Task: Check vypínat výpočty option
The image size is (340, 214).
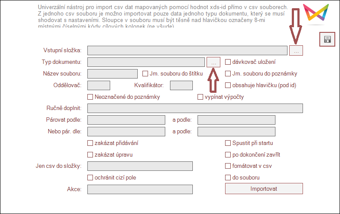Action: click(201, 97)
